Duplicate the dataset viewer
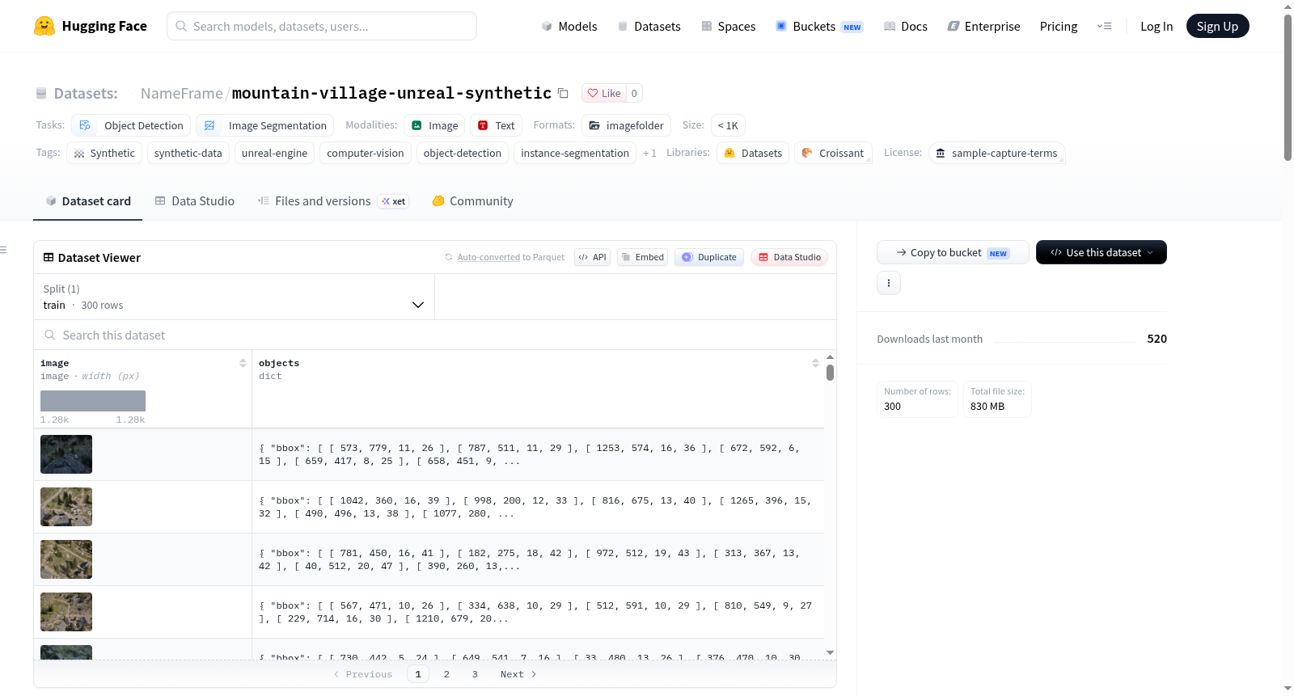This screenshot has height=696, width=1294. point(708,257)
